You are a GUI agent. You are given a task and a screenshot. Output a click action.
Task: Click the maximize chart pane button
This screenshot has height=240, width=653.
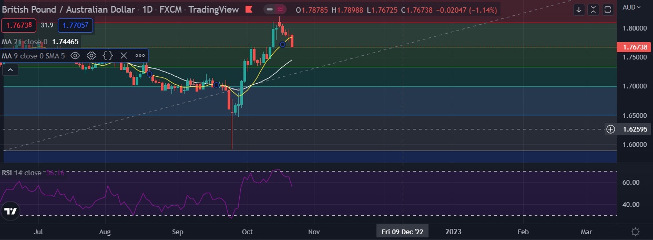tap(608, 9)
